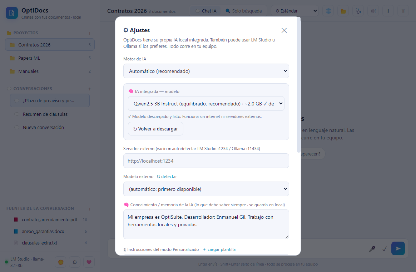Switch to Solo búsqueda mode tab
The height and width of the screenshot is (272, 416).
[x=243, y=11]
